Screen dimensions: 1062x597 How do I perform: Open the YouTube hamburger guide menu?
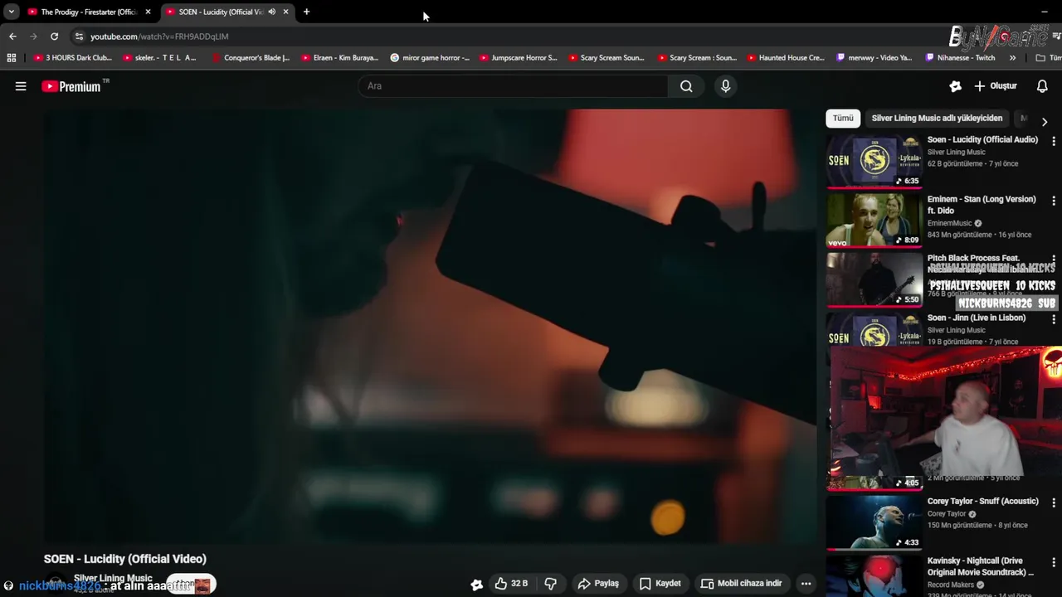(21, 86)
